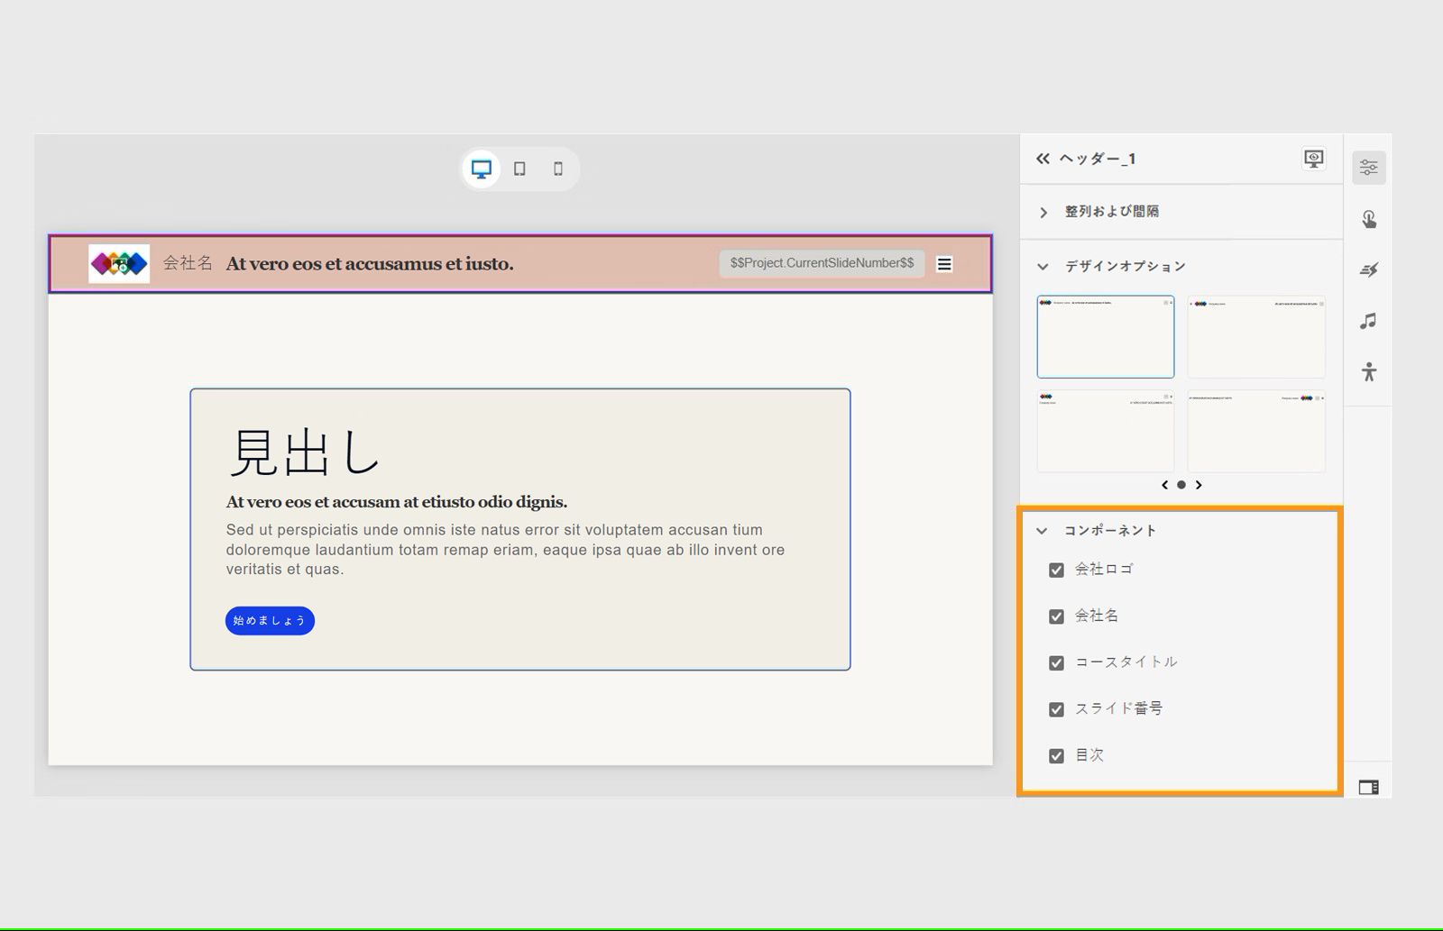Uncheck the 会社名 checkbox
The height and width of the screenshot is (931, 1443).
(1056, 616)
